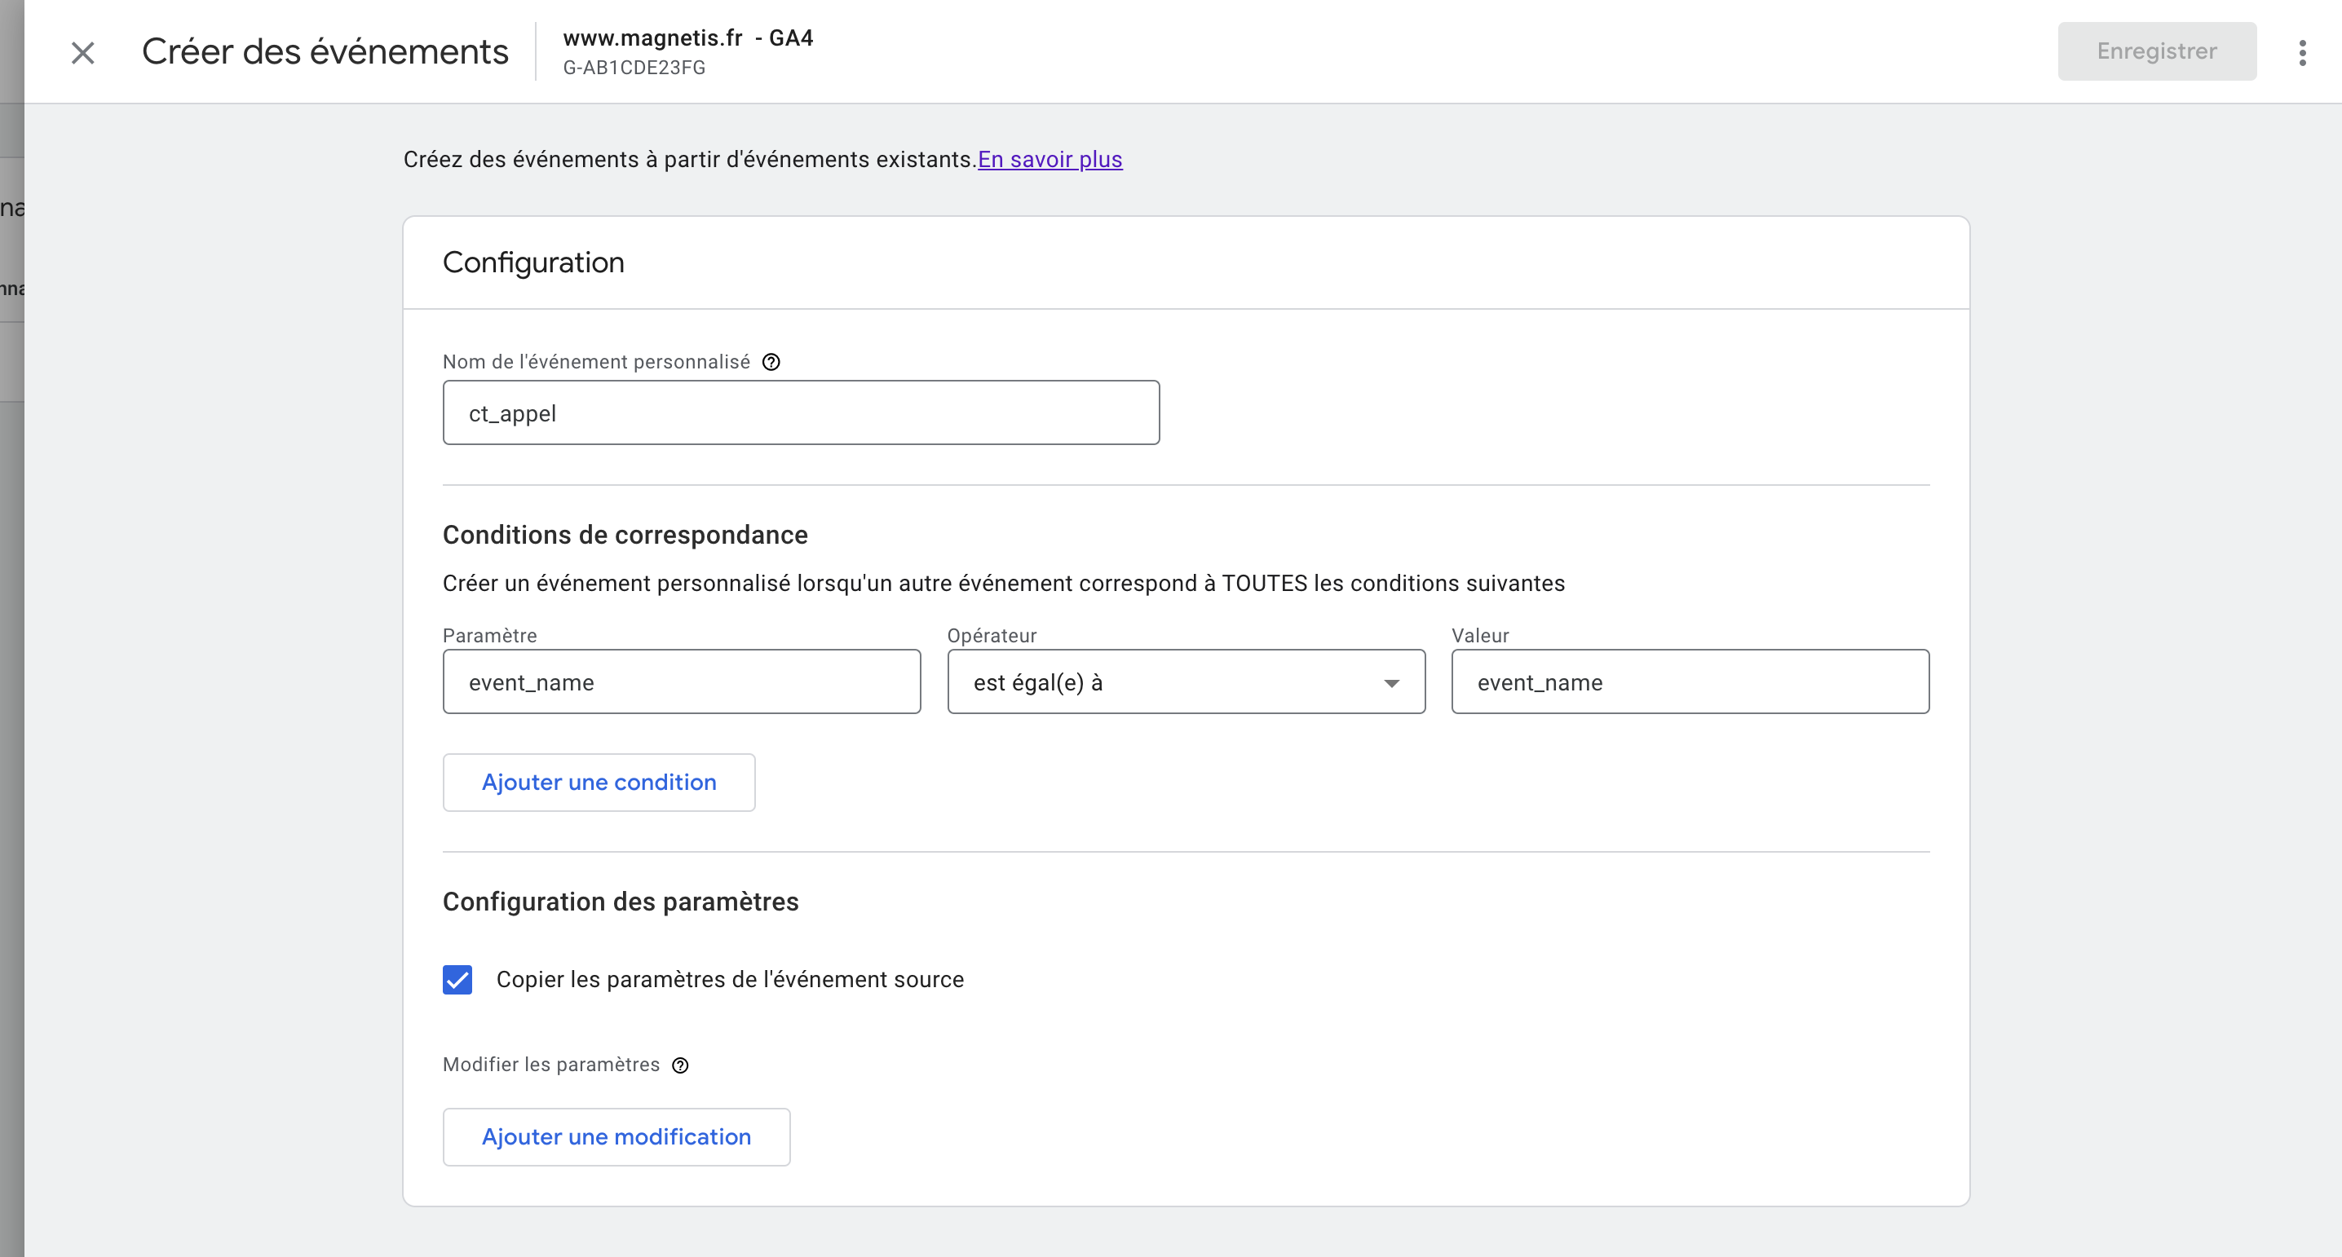Close the Créer des événements panel

coord(82,53)
